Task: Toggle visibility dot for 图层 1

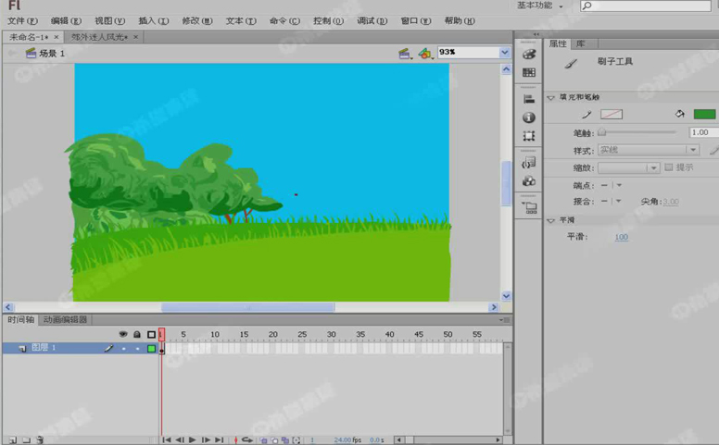Action: point(123,349)
